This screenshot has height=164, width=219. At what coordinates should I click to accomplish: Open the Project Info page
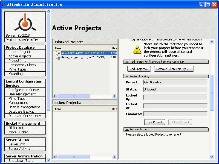pyautogui.click(x=25, y=60)
